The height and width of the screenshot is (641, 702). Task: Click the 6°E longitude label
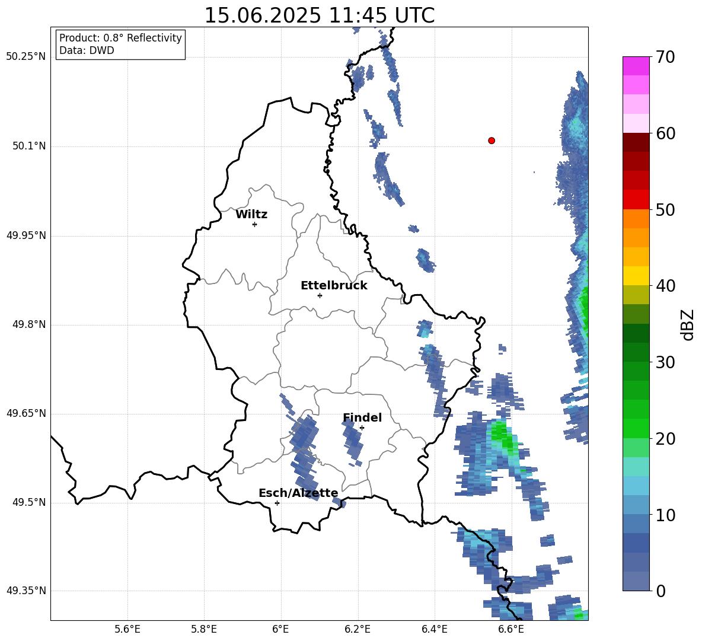pyautogui.click(x=280, y=629)
